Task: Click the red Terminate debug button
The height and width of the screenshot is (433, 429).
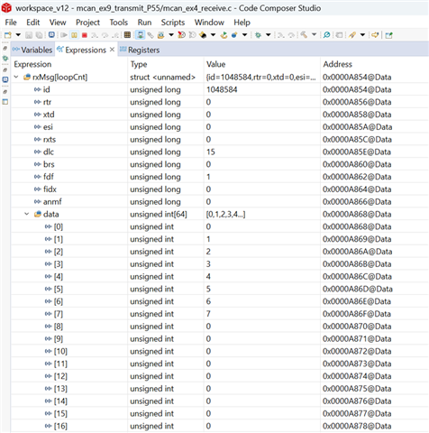Action: [85, 35]
